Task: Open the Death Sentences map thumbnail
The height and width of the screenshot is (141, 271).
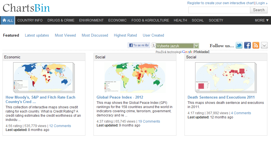Action: (x=226, y=77)
